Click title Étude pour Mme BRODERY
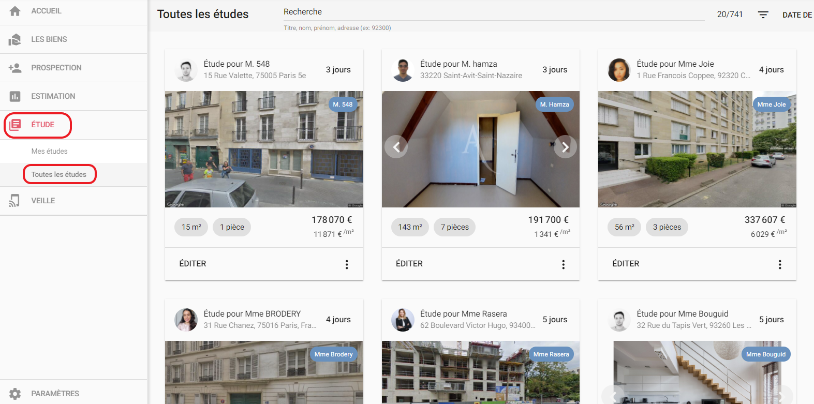This screenshot has height=404, width=814. click(252, 314)
